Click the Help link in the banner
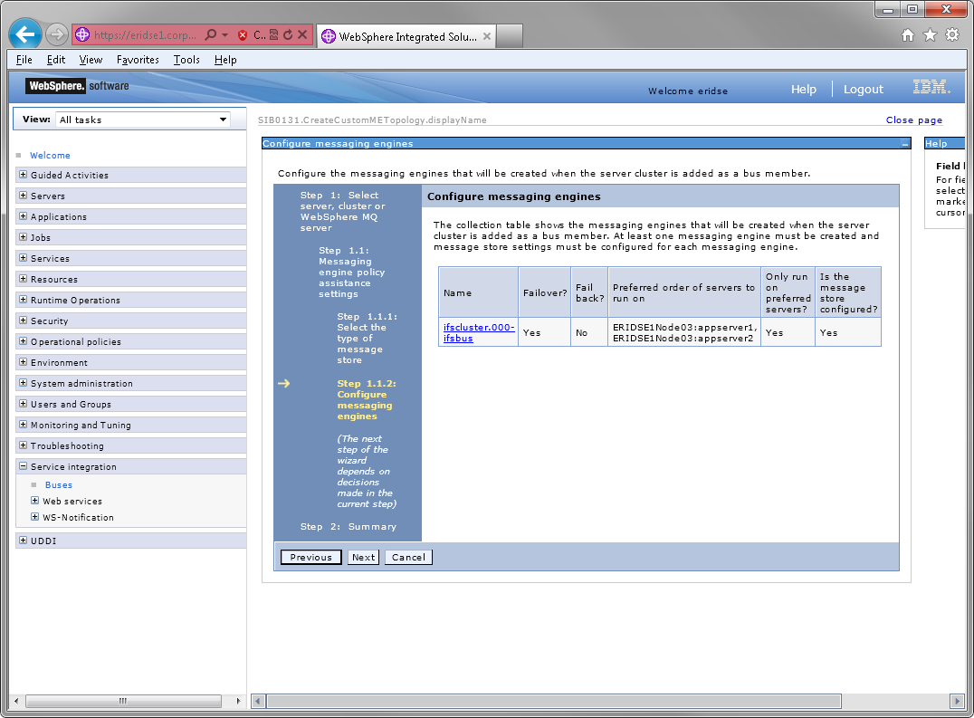The image size is (974, 718). tap(803, 90)
